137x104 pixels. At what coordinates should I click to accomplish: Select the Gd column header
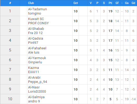click(x=133, y=3)
